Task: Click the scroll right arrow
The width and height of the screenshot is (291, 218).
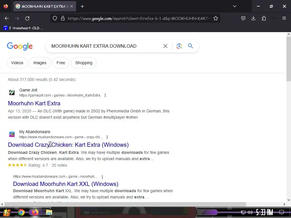Action: click(284, 204)
